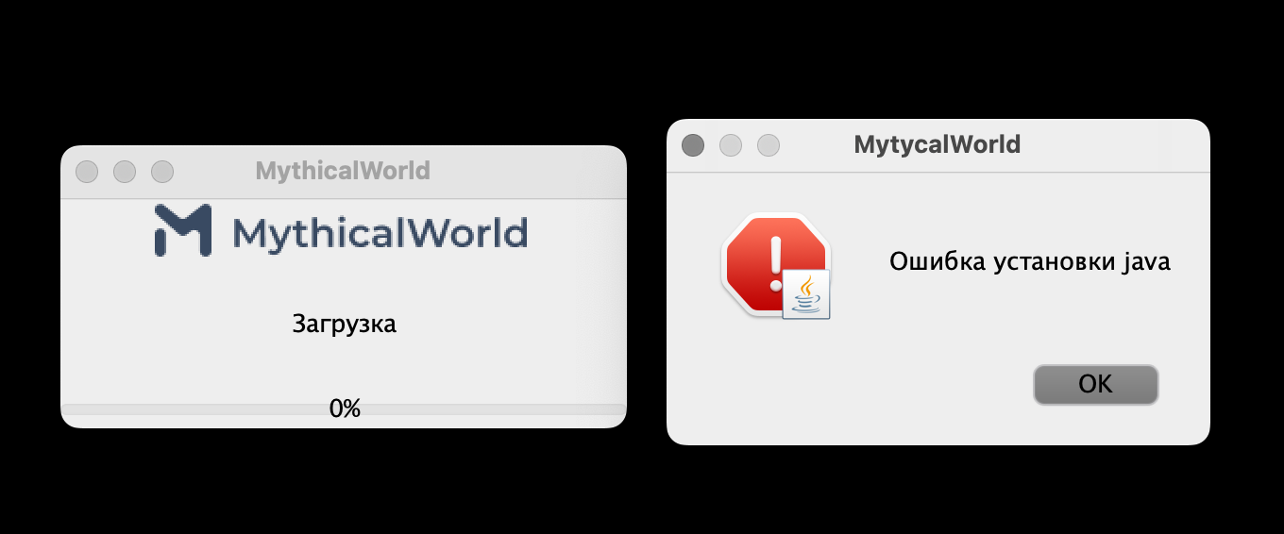Focus the MythicalWorld loader window title
Viewport: 1284px width, 534px height.
pos(343,171)
